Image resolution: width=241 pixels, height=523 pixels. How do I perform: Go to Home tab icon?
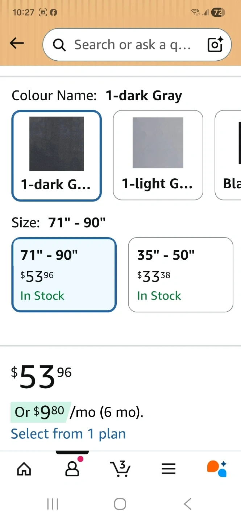tap(24, 469)
